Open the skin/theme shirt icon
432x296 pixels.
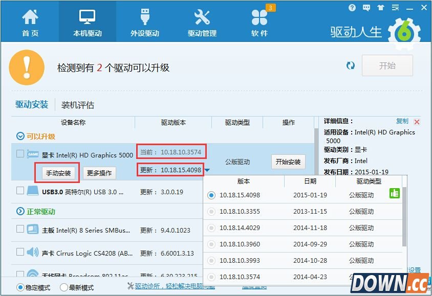(380, 8)
